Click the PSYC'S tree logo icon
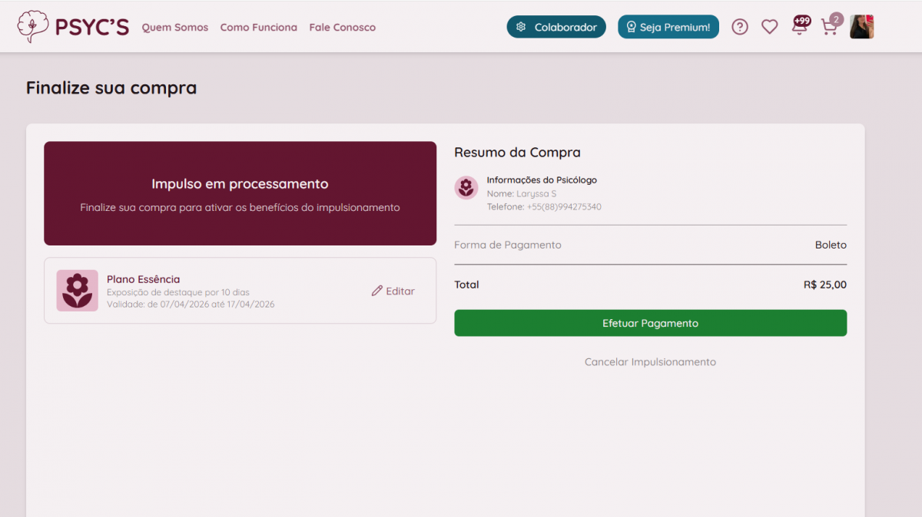 pos(33,27)
